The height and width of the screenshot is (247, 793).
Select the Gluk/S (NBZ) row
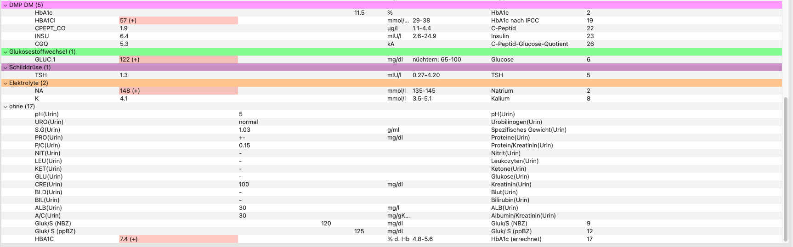[391, 224]
